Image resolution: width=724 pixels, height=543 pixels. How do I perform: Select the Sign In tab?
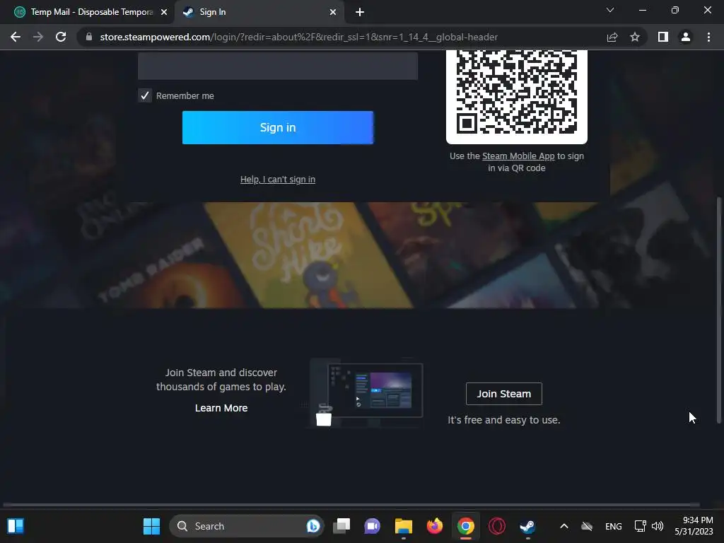(x=259, y=12)
